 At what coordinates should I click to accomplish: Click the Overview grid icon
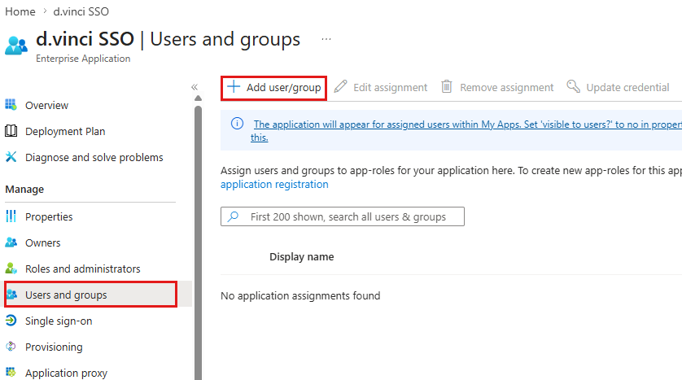(11, 104)
